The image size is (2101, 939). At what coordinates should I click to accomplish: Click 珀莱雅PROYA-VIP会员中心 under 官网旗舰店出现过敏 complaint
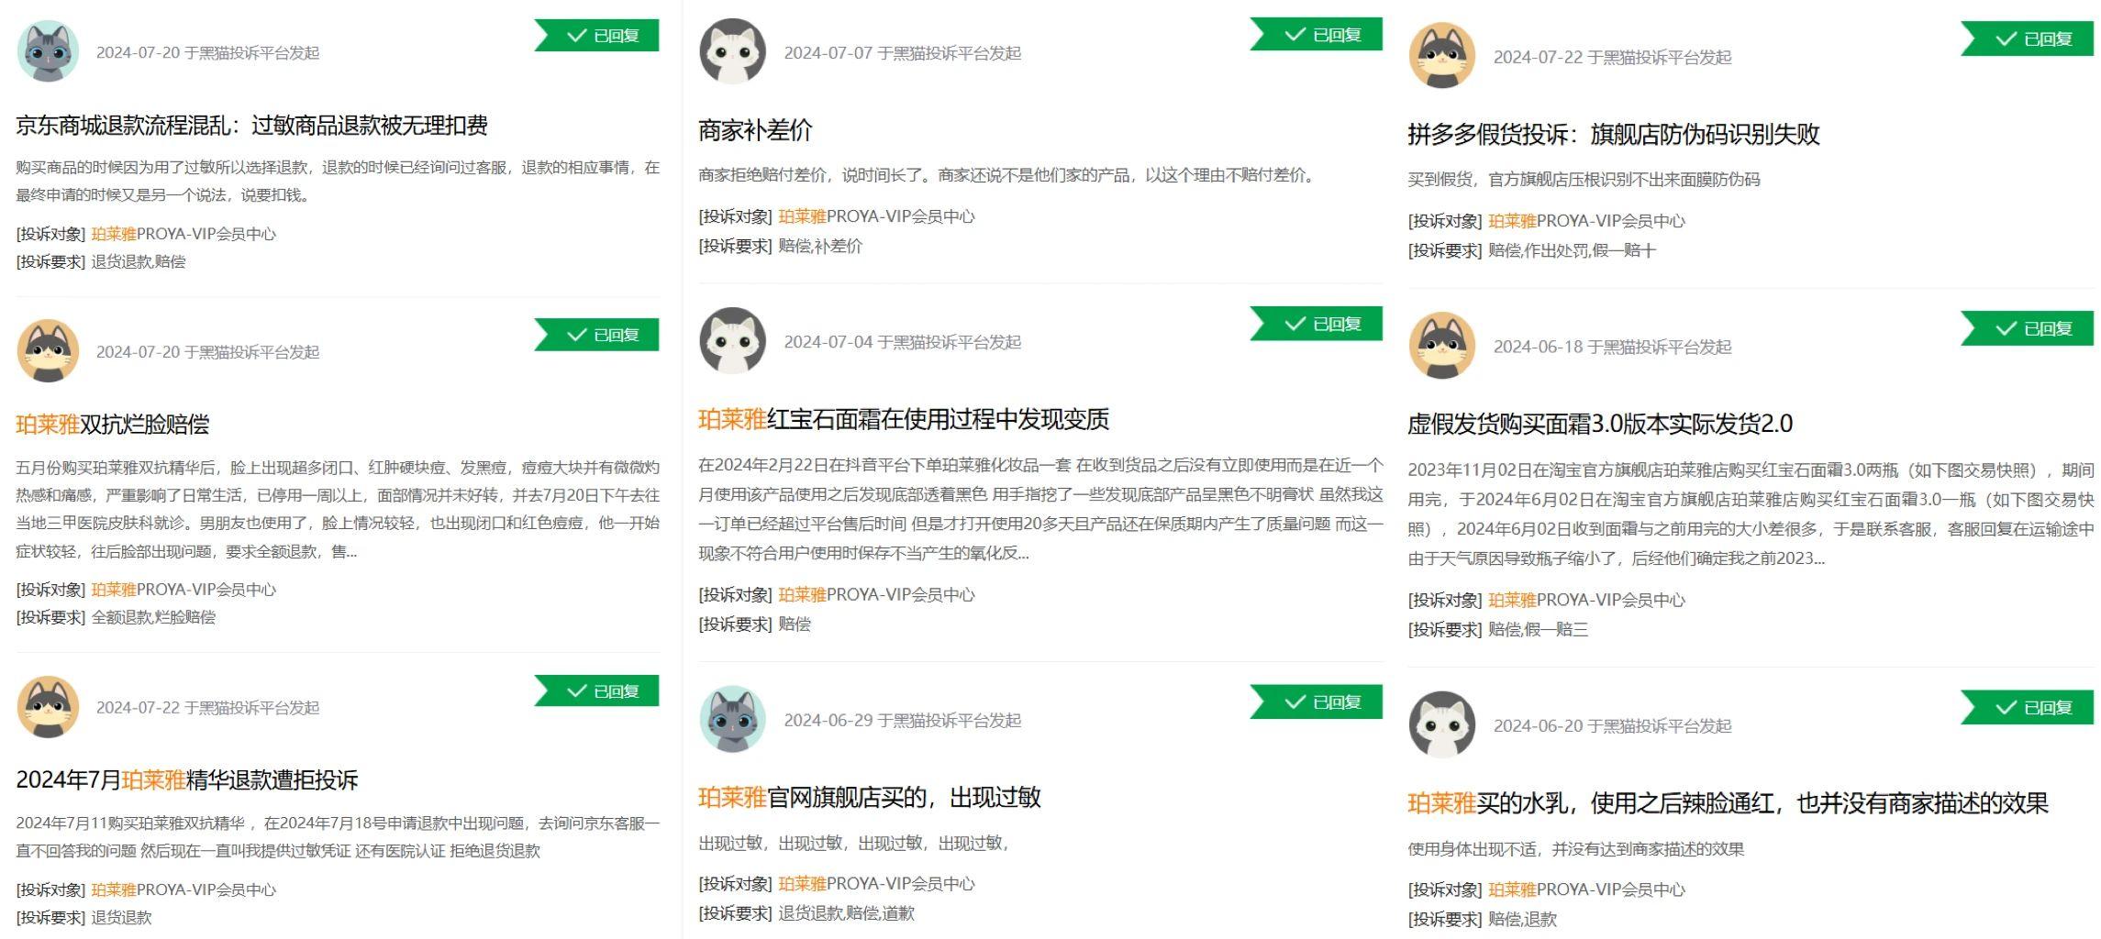click(x=876, y=883)
